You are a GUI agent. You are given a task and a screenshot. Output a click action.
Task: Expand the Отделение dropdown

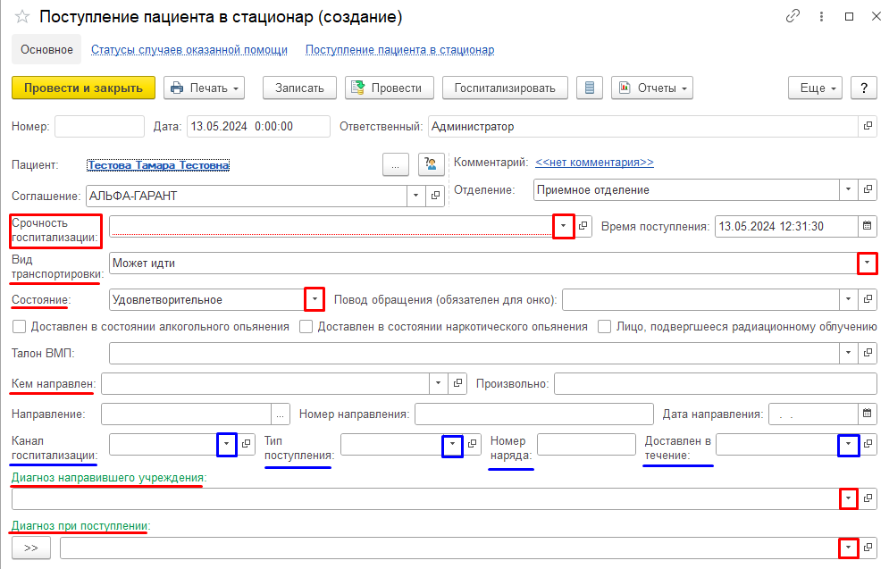coord(848,189)
